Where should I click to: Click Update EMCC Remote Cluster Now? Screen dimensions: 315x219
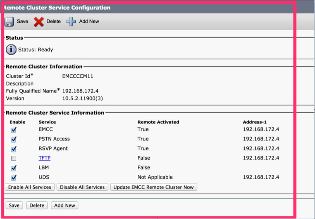154,187
